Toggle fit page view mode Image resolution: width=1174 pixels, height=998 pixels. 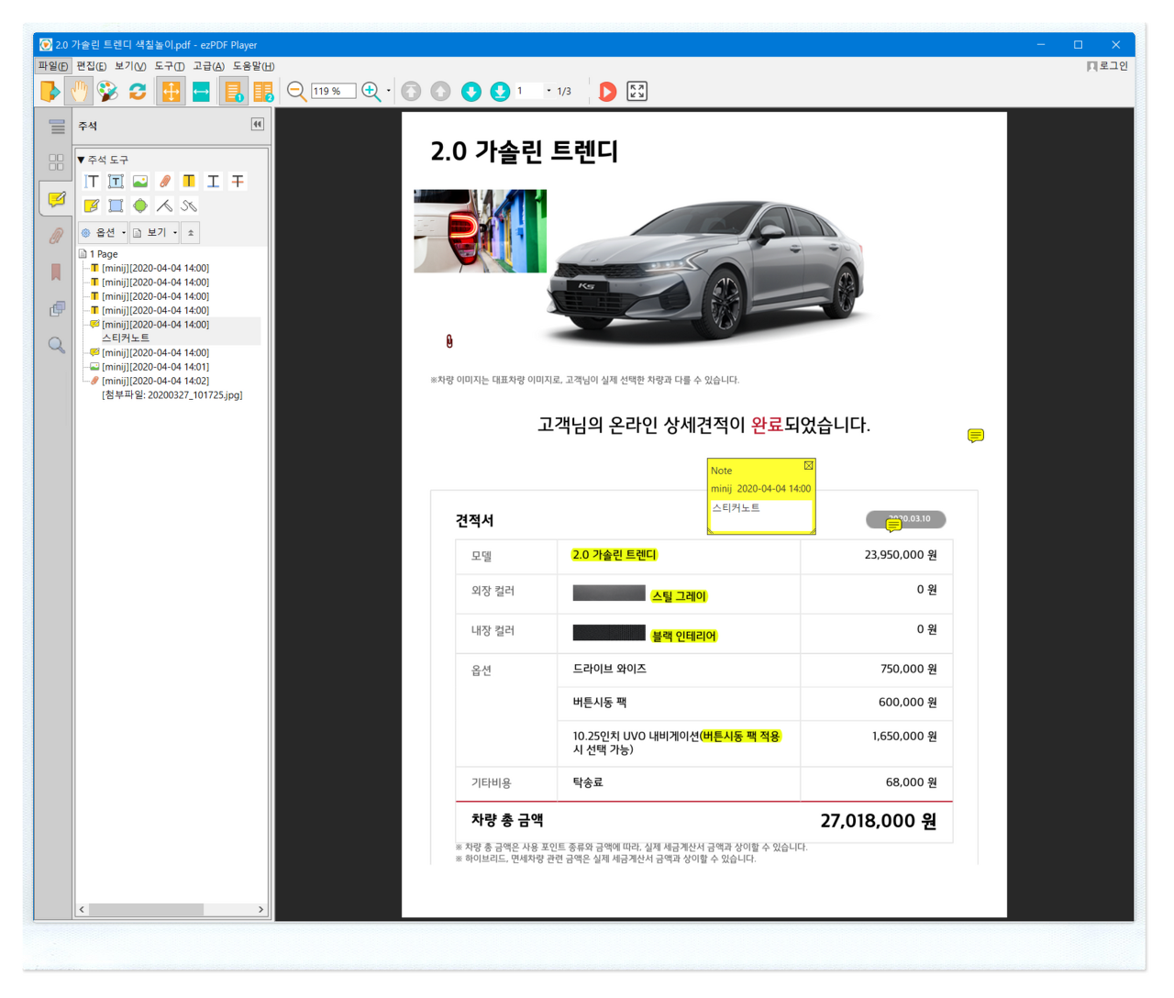coord(171,91)
